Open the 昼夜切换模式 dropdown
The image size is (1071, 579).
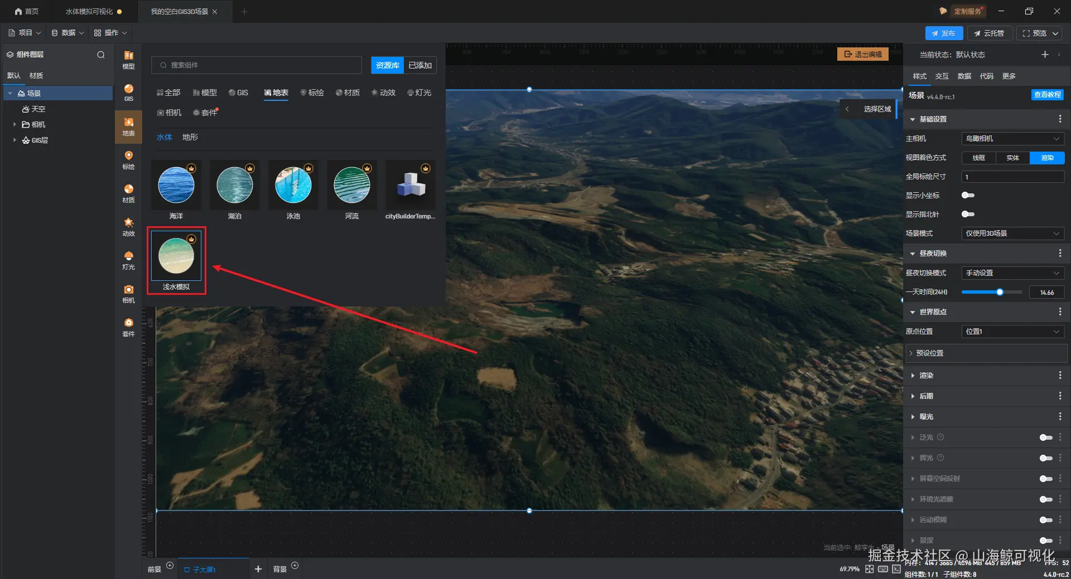tap(1012, 273)
